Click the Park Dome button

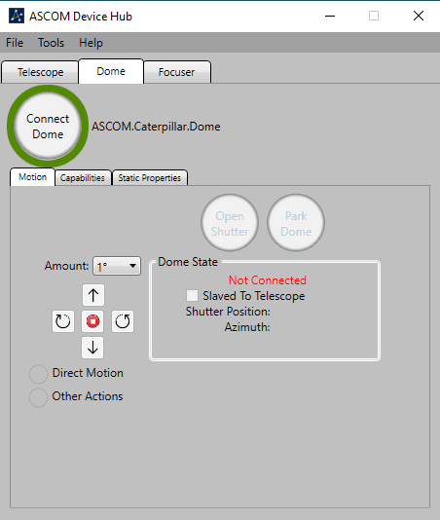click(296, 223)
